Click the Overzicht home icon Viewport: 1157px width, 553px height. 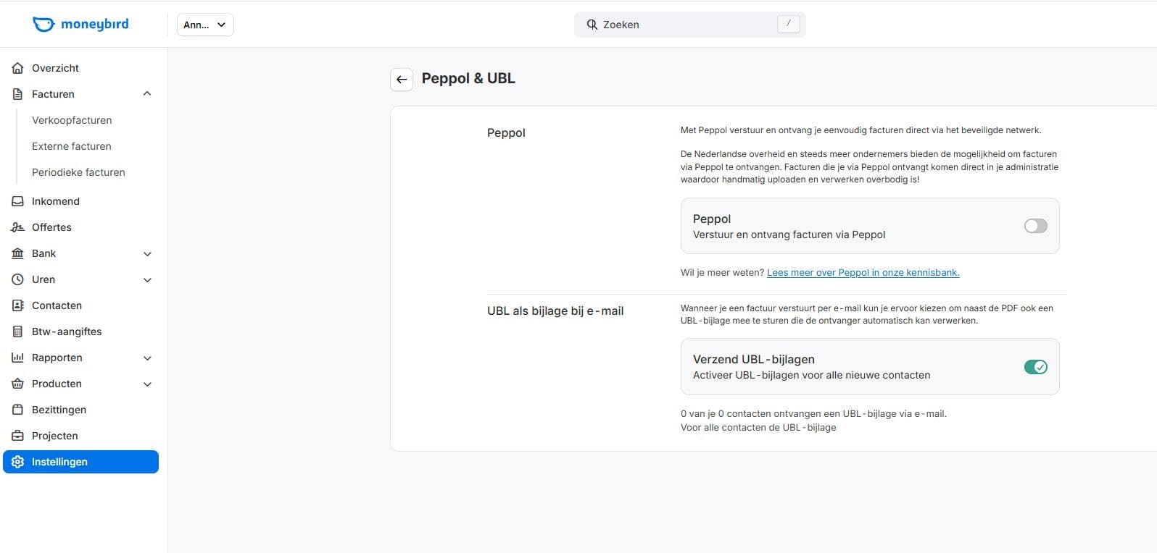click(x=18, y=68)
